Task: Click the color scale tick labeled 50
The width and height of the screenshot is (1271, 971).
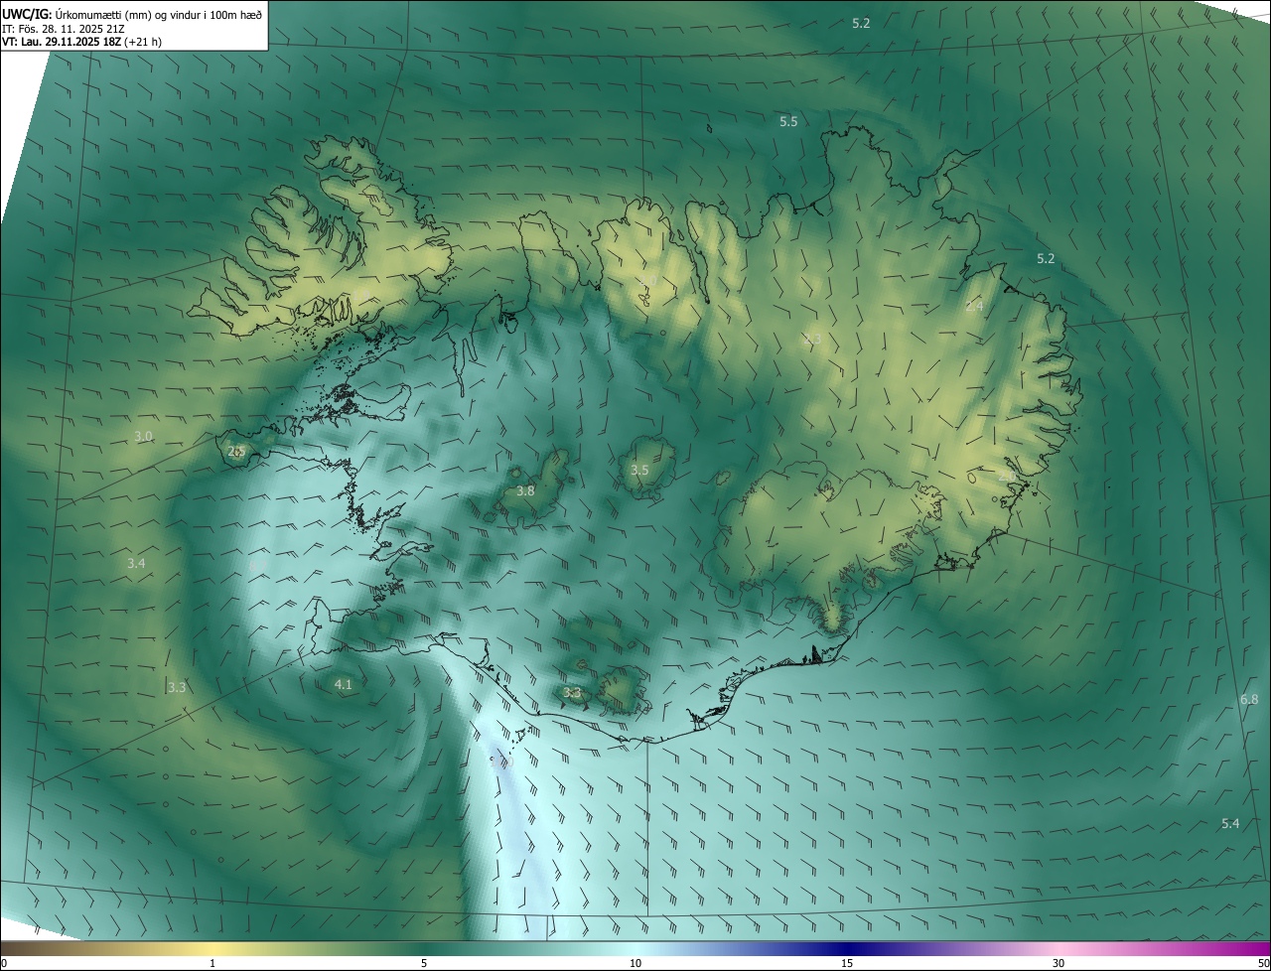Action: (x=1263, y=963)
